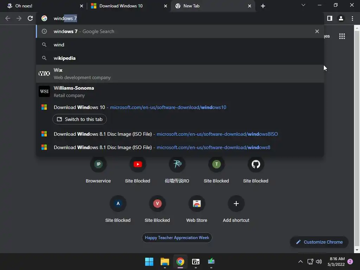Open the tab search dropdown chevron
Screen dimensions: 360x270
303,5
